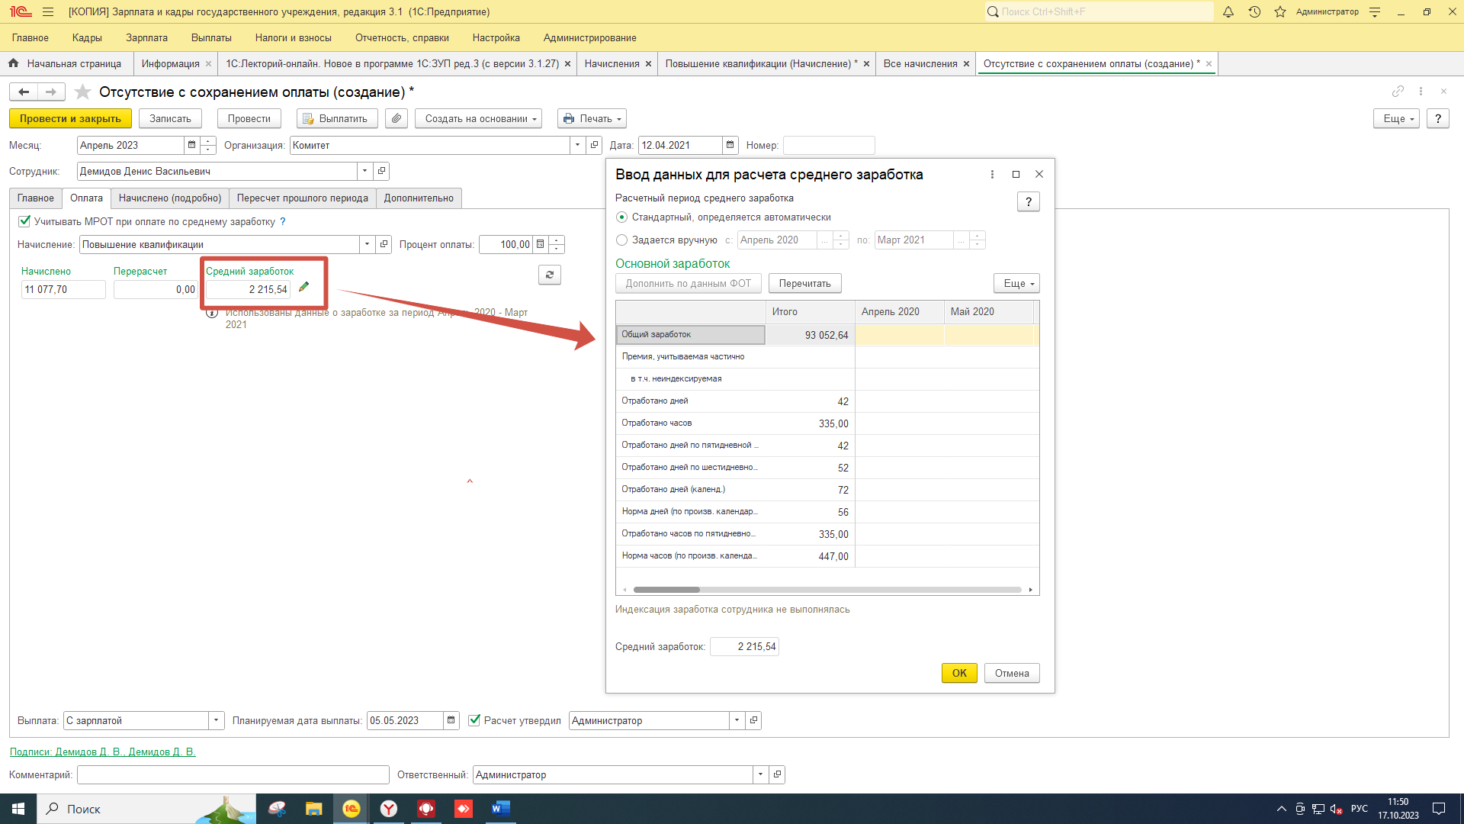Click Перечитать button in dialog
The height and width of the screenshot is (824, 1464).
(804, 283)
